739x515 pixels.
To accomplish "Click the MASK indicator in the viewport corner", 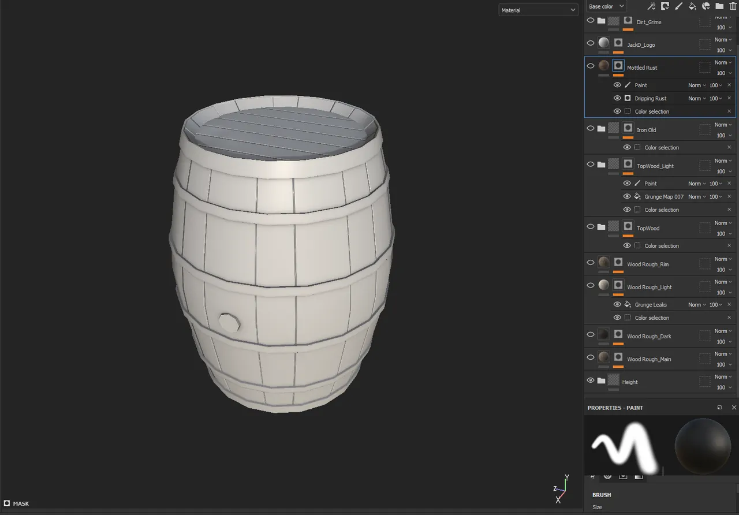I will (x=17, y=503).
